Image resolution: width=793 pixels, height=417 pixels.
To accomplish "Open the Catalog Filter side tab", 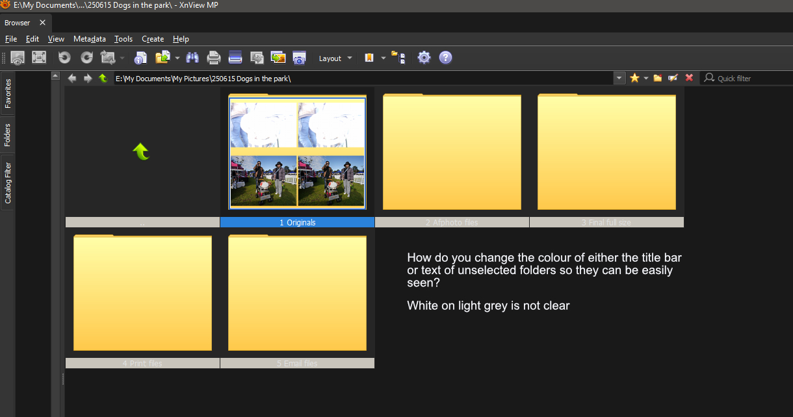I will 8,183.
